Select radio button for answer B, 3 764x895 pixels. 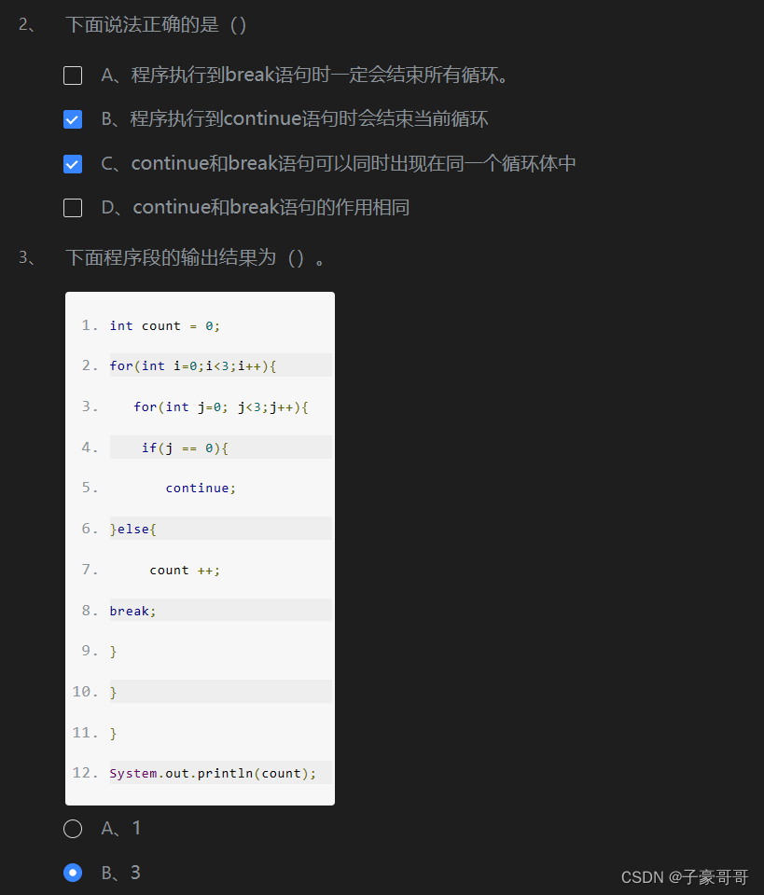click(x=73, y=873)
